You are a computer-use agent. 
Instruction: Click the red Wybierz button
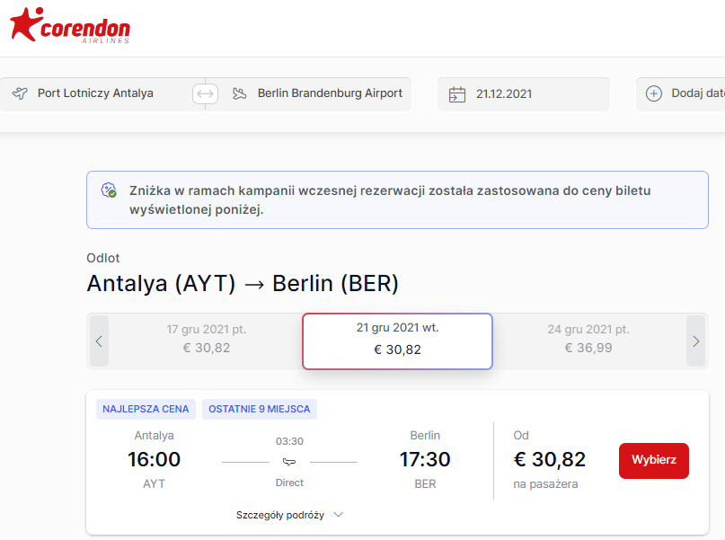coord(654,460)
